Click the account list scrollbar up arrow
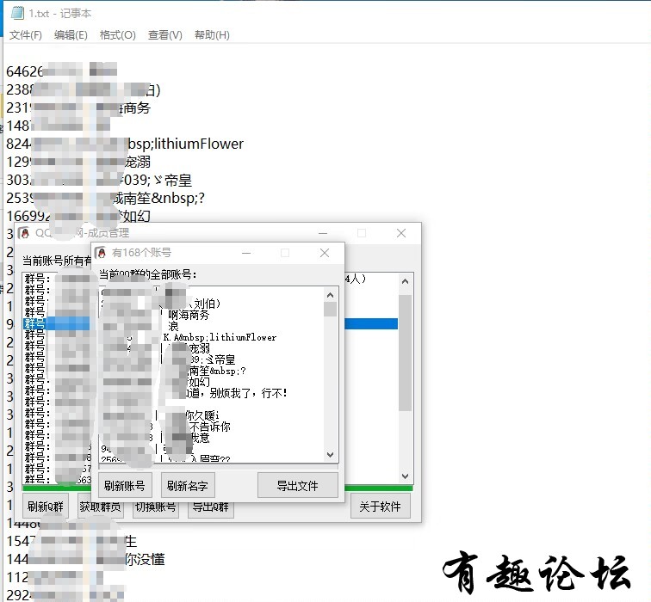Screen dimensions: 651x602 330,295
